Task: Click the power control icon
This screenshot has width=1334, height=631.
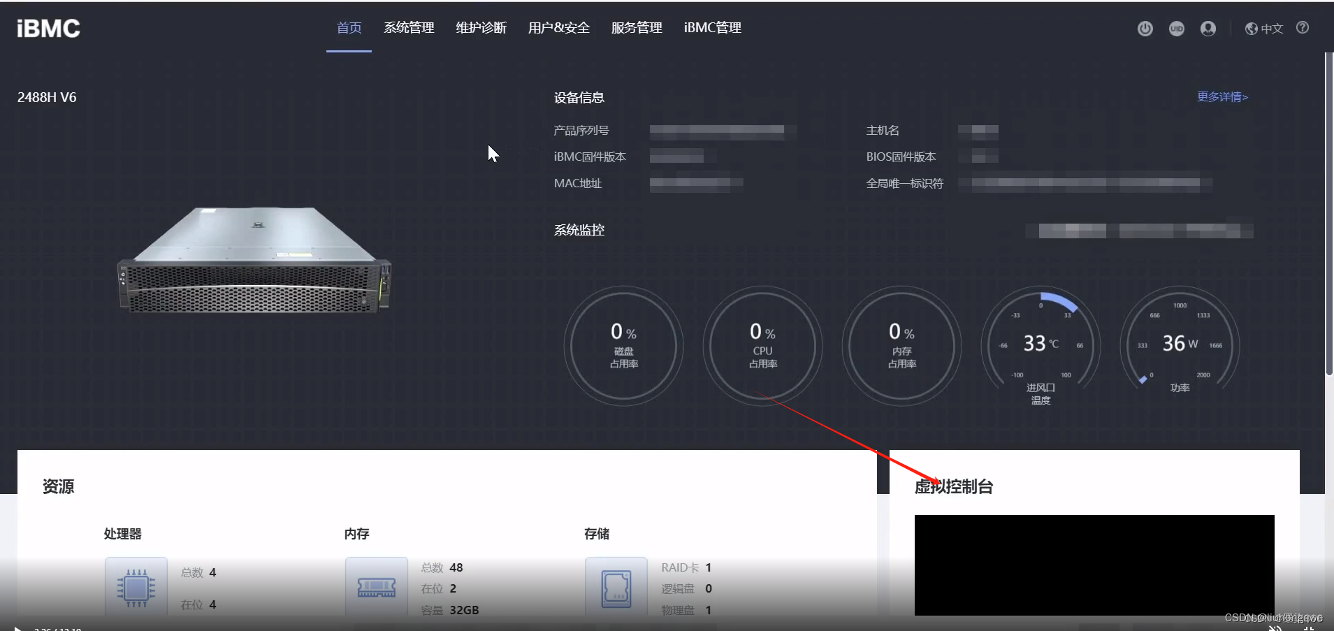Action: coord(1145,29)
